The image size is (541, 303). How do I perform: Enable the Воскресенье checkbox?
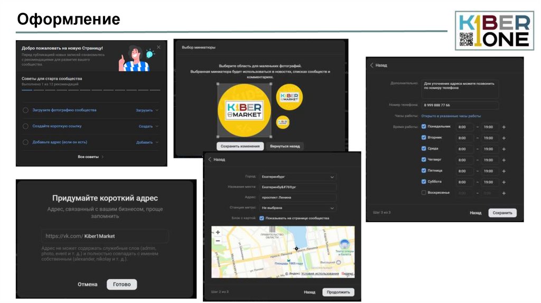tap(424, 193)
